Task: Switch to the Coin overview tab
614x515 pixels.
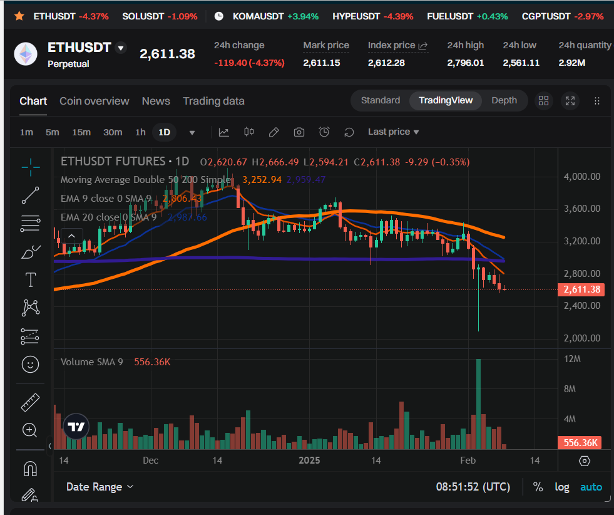Action: [x=95, y=101]
